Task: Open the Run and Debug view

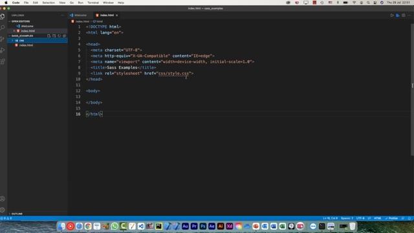Action: (3, 50)
